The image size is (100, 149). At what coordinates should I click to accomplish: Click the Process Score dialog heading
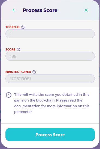(x=40, y=10)
